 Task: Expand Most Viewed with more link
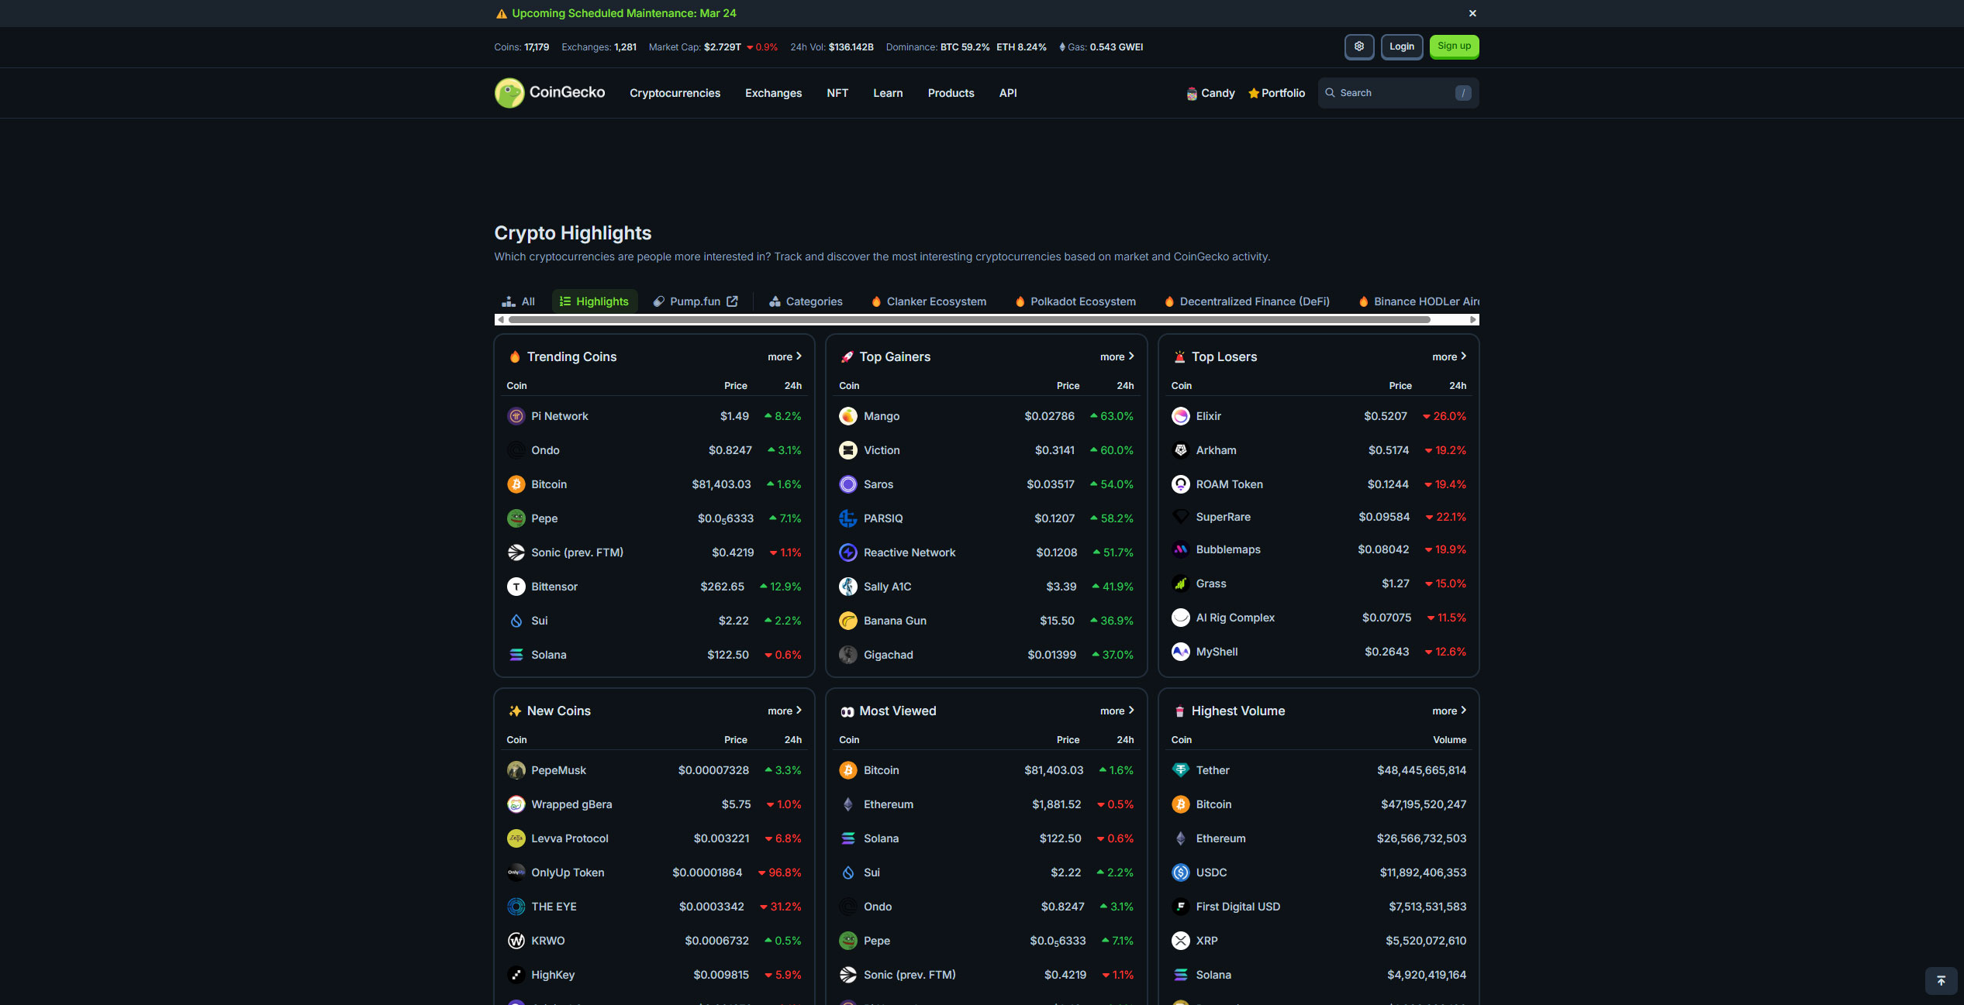(x=1117, y=711)
